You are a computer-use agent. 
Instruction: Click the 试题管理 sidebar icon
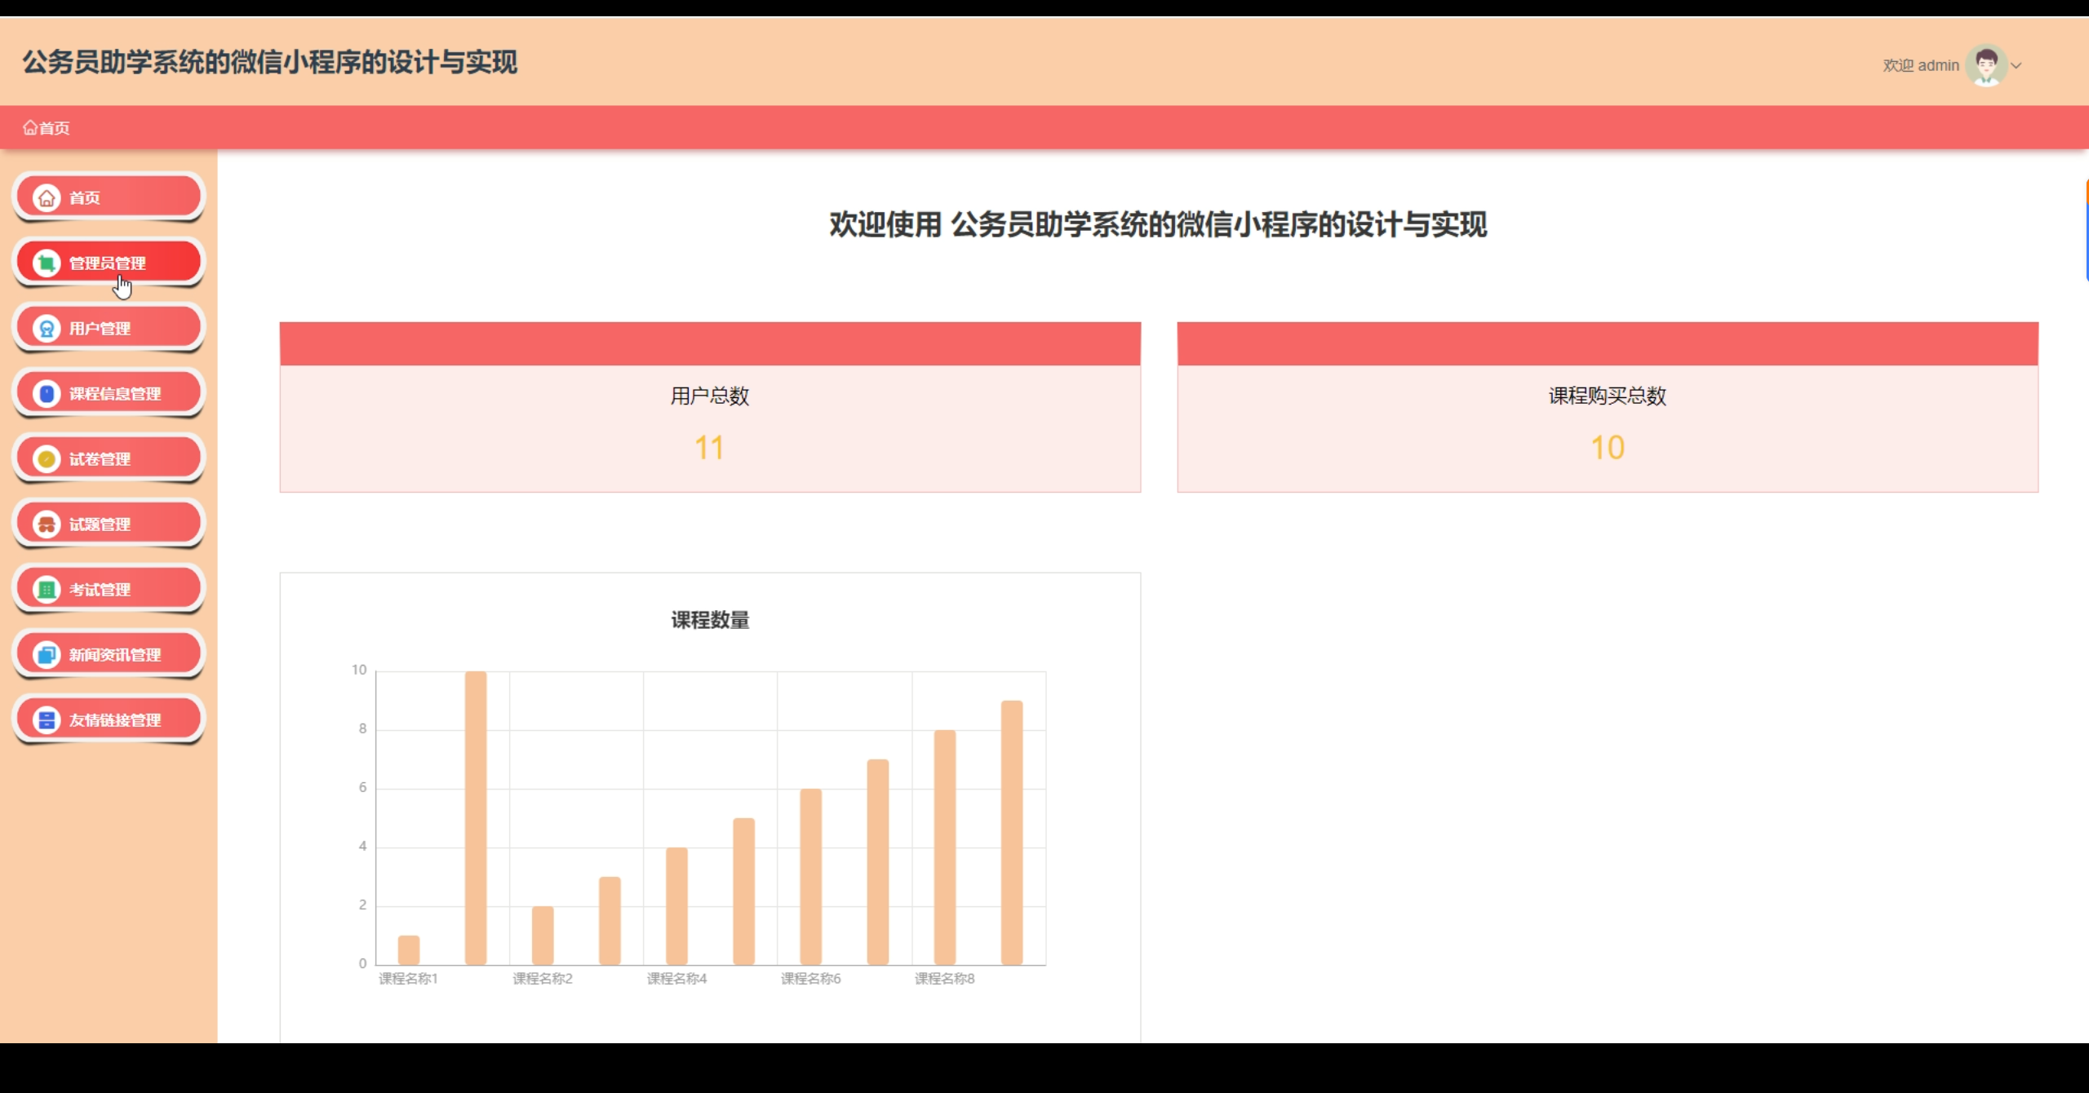pos(47,524)
